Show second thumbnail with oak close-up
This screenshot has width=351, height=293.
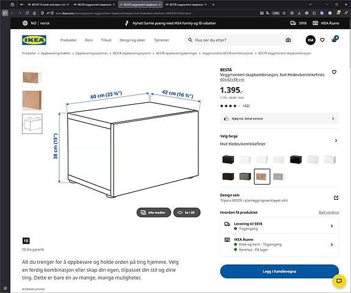click(32, 101)
